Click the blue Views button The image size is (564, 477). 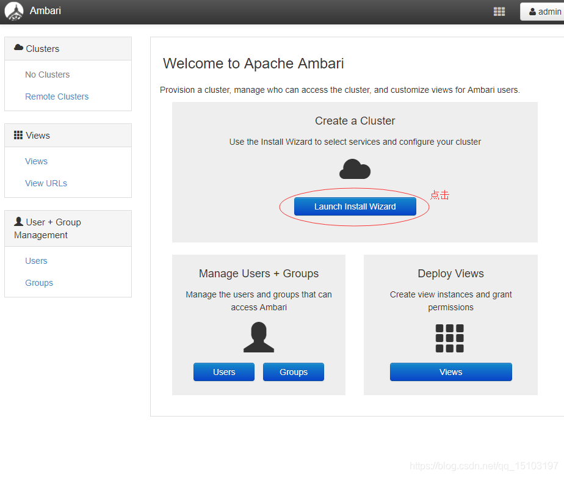[x=450, y=372]
